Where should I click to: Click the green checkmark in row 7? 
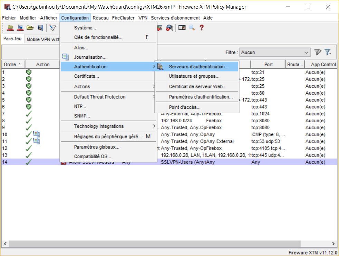click(29, 114)
